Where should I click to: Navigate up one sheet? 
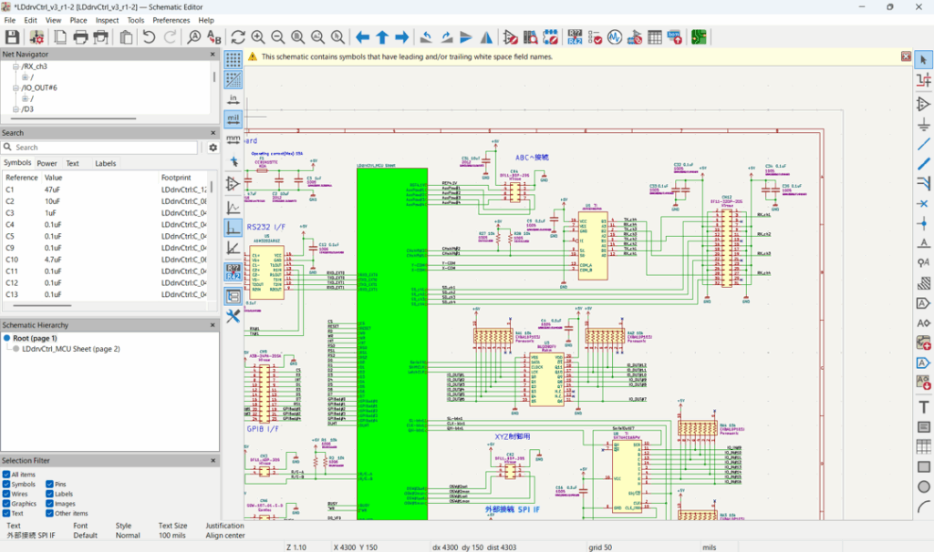[x=382, y=36]
